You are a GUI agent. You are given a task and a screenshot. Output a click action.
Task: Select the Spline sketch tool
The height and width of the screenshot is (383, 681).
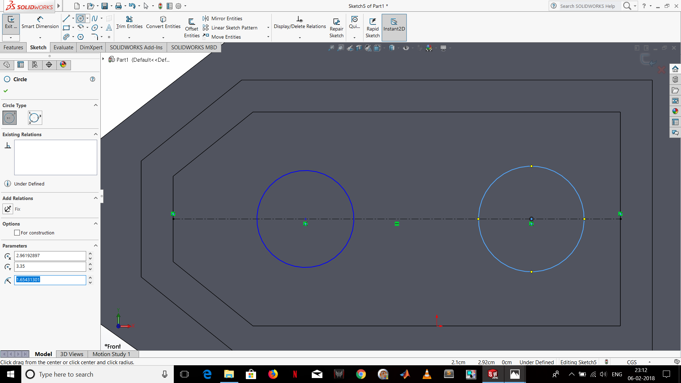(x=95, y=18)
